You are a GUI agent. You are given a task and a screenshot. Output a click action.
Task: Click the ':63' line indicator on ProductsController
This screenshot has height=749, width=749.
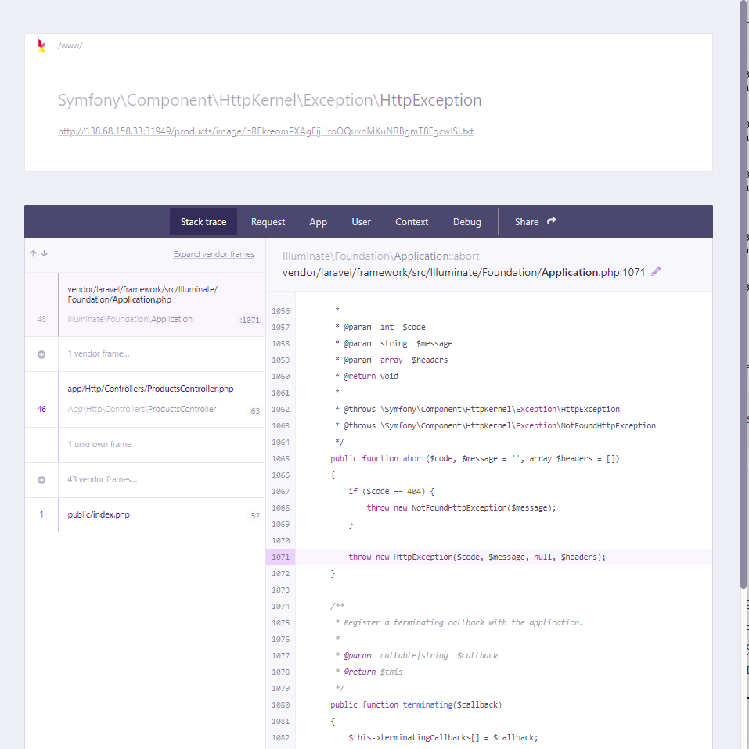(254, 410)
